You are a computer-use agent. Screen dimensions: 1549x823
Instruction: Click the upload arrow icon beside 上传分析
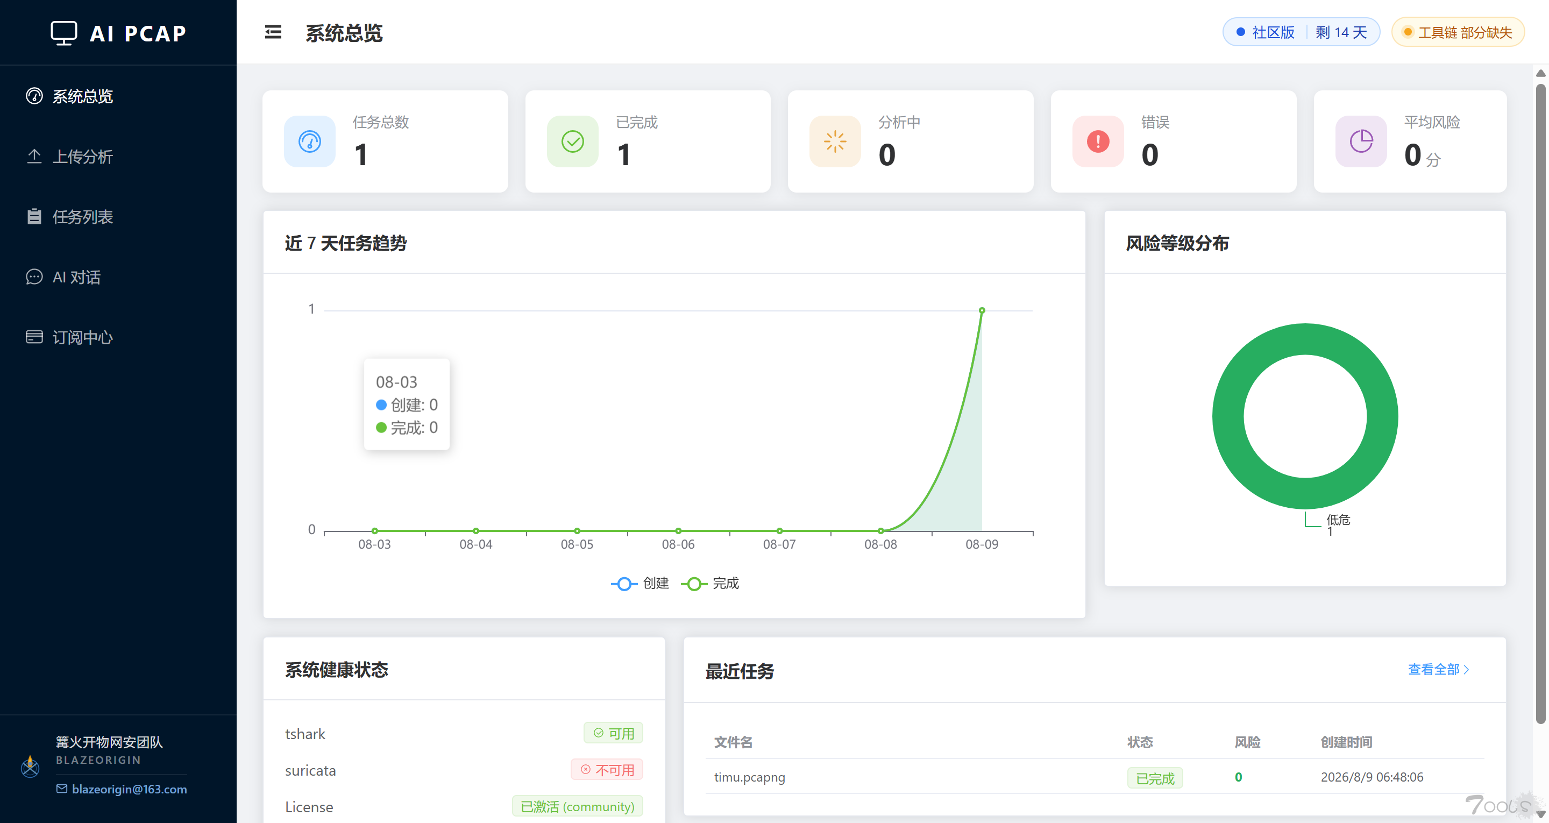(34, 157)
